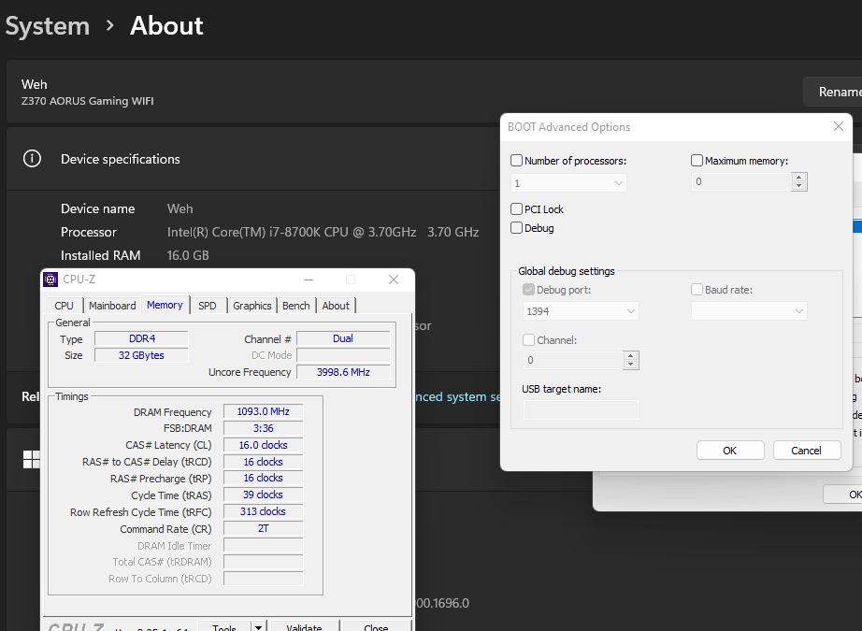The height and width of the screenshot is (631, 862).
Task: Click the Cycle Time value 39 clocks
Action: click(264, 495)
